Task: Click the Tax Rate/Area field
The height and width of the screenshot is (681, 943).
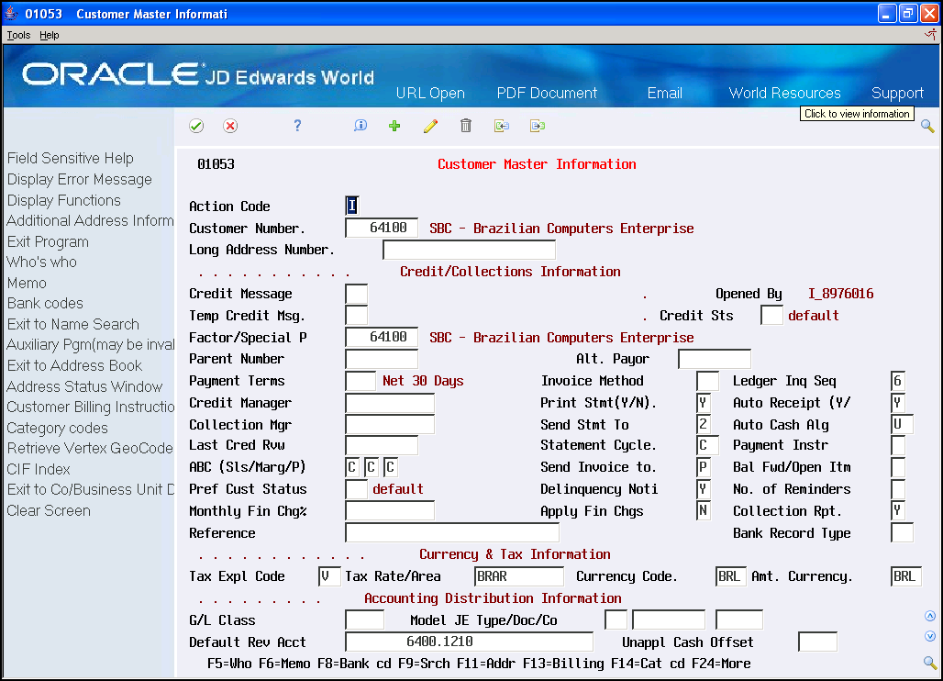Action: [519, 576]
